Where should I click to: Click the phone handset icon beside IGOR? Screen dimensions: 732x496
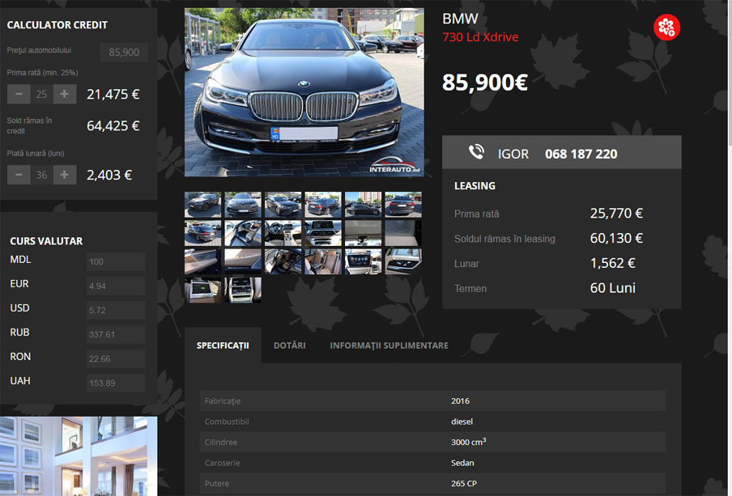pyautogui.click(x=477, y=152)
